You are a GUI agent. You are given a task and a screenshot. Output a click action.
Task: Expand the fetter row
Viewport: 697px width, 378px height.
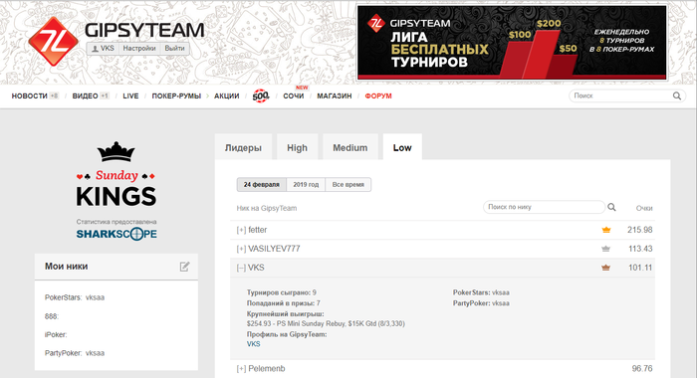click(x=241, y=230)
